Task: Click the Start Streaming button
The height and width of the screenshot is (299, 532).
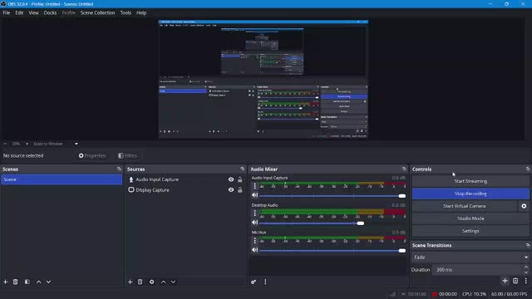Action: pyautogui.click(x=470, y=181)
